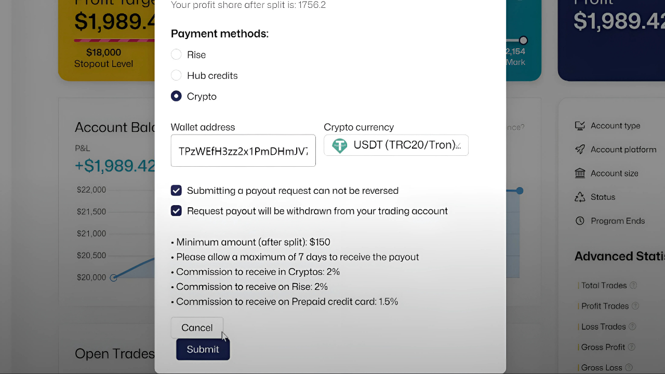This screenshot has width=665, height=374.
Task: Choose the Hub credits radio option
Action: pyautogui.click(x=177, y=75)
